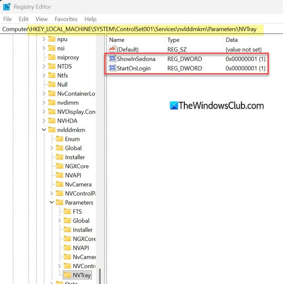Open the Help menu
Image resolution: width=283 pixels, height=284 pixels.
(x=90, y=19)
